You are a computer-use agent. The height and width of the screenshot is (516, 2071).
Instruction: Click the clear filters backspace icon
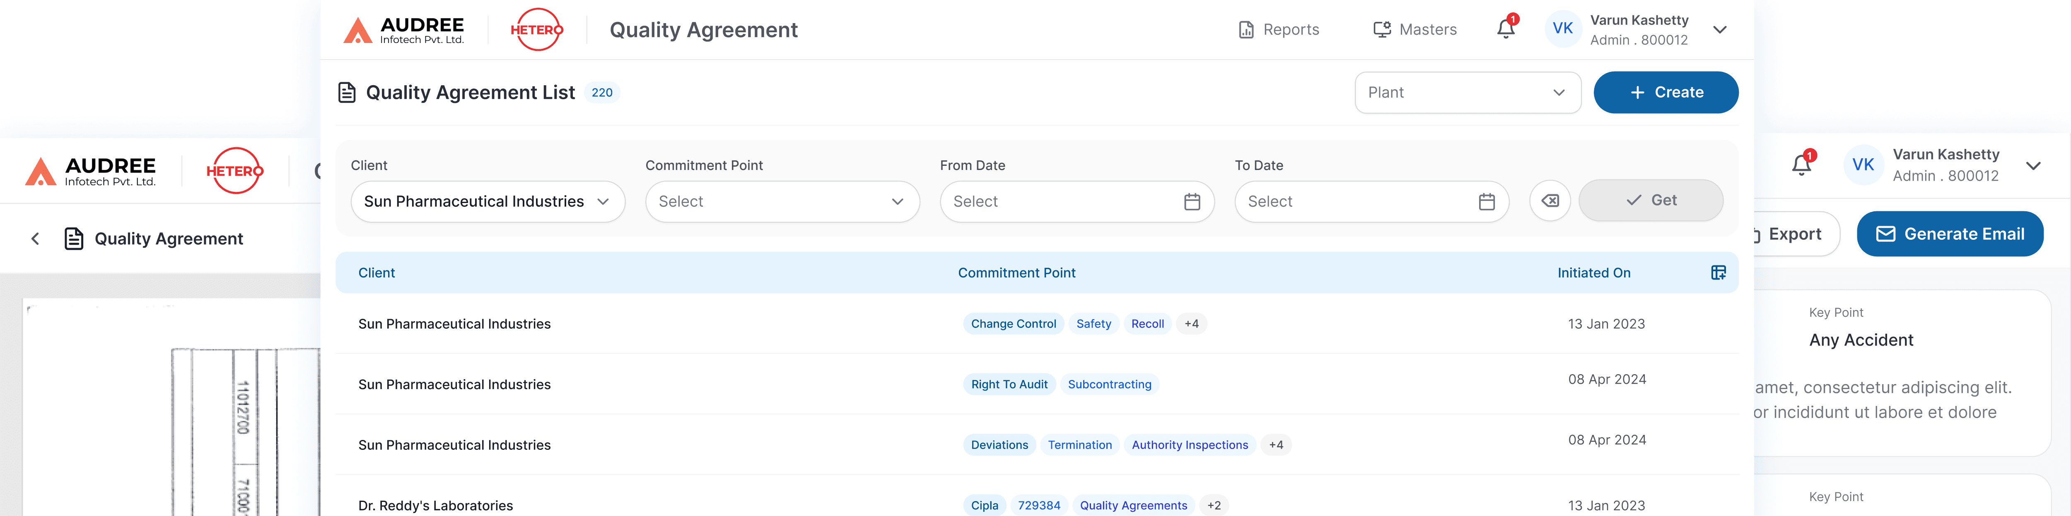click(1549, 201)
